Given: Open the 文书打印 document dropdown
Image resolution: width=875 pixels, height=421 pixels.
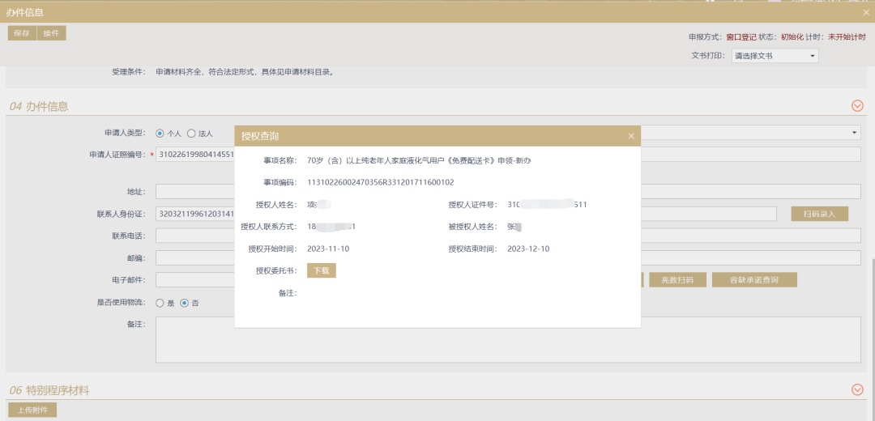Looking at the screenshot, I should coord(775,56).
